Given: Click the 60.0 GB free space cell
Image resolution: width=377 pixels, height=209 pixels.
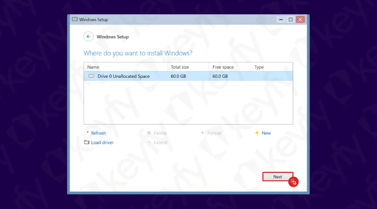Looking at the screenshot, I should click(x=220, y=76).
